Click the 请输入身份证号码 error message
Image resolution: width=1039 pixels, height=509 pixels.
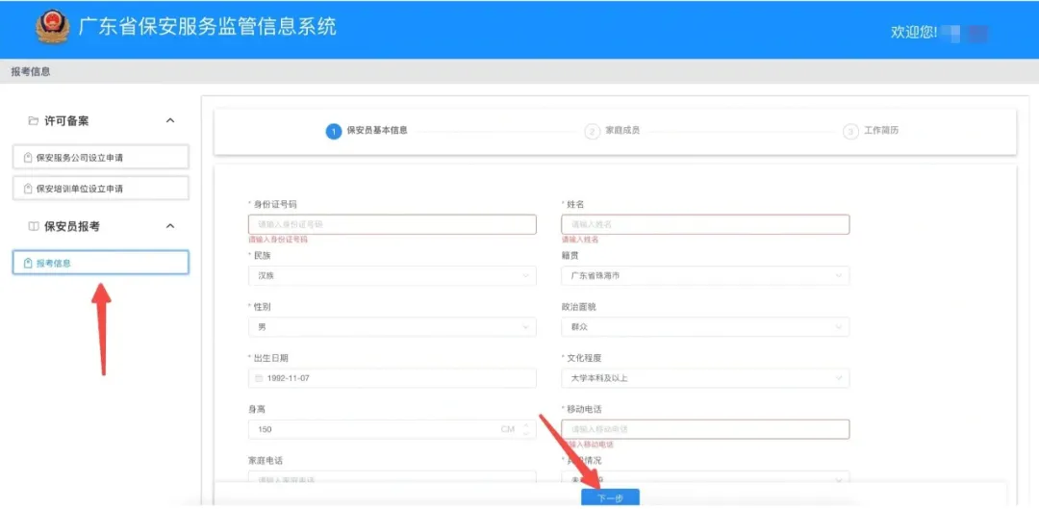pos(278,240)
